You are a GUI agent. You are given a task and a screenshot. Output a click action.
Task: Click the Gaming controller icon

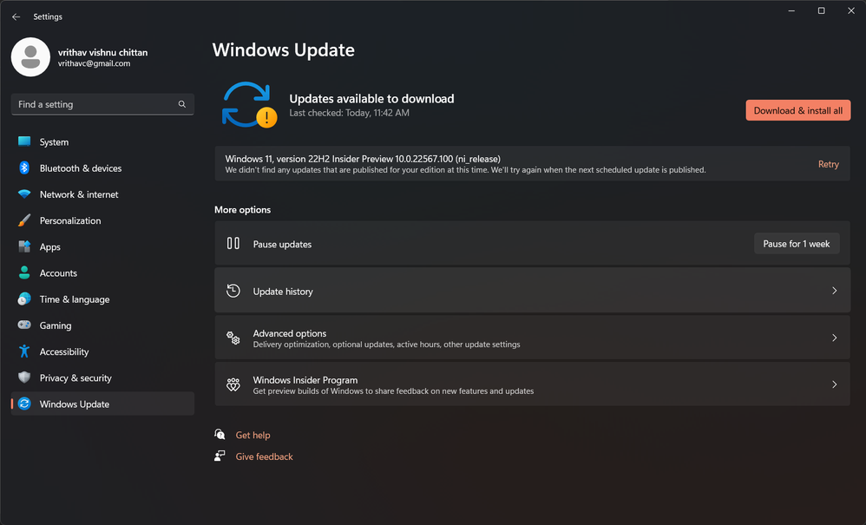(24, 325)
